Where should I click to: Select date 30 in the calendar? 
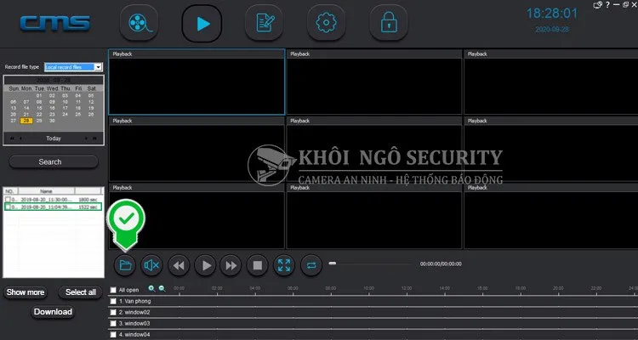pyautogui.click(x=52, y=121)
